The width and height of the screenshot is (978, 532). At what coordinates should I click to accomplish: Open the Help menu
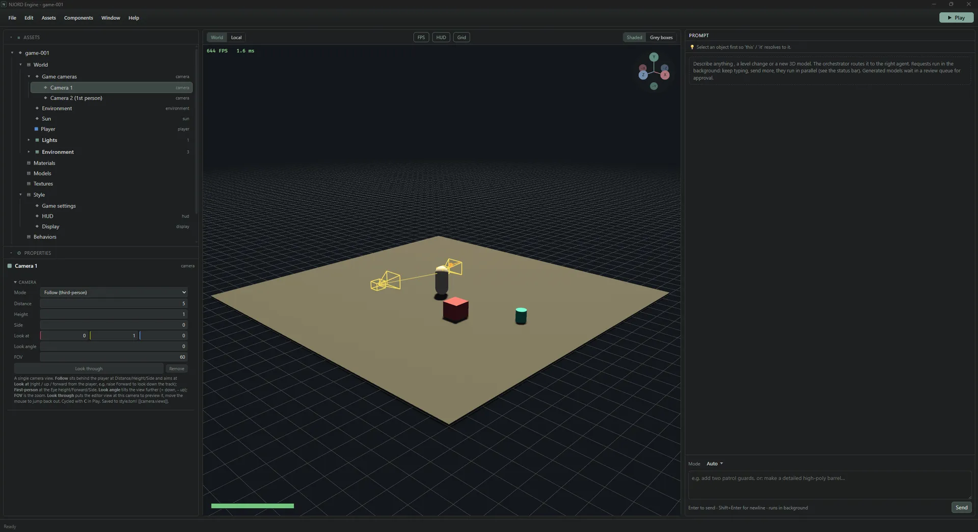click(134, 18)
